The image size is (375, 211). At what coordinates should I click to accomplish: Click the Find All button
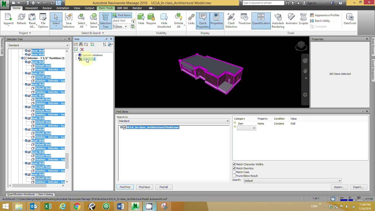coord(163,187)
